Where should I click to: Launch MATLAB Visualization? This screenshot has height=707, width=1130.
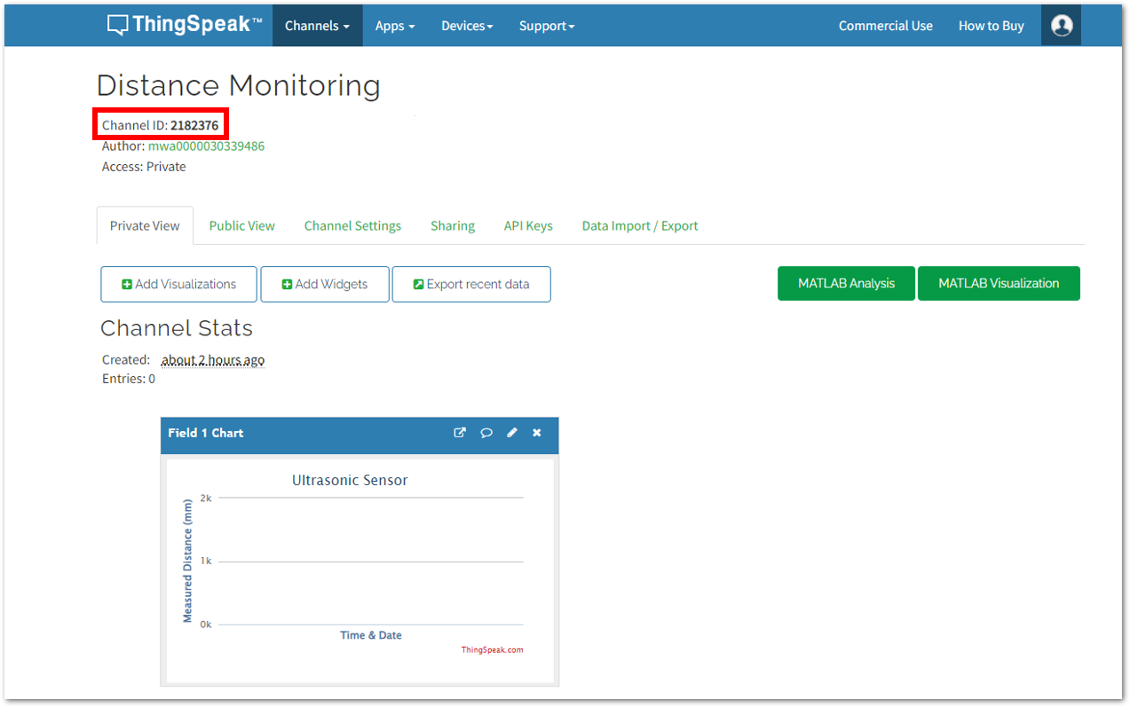coord(999,283)
